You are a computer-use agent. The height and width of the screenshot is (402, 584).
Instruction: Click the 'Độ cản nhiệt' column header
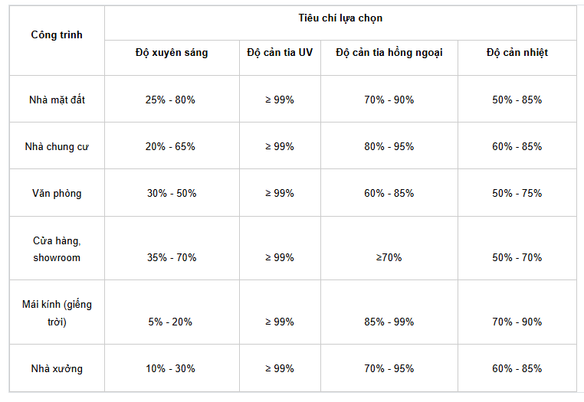[517, 53]
